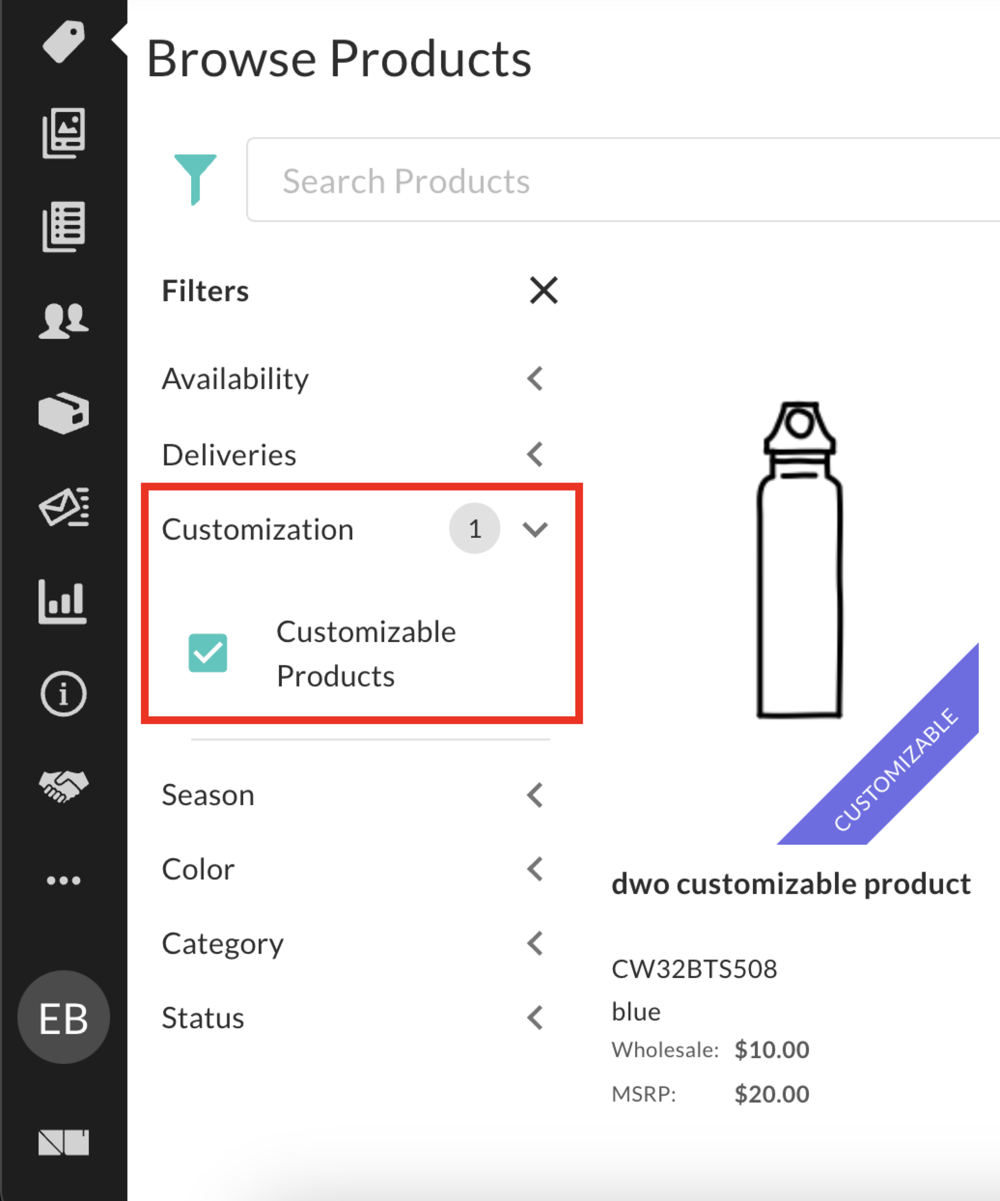Open the EB user avatar menu
This screenshot has height=1201, width=1000.
point(63,1018)
